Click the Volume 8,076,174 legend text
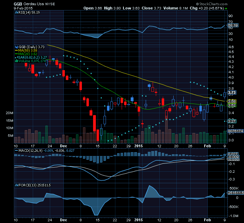 pyautogui.click(x=32, y=61)
